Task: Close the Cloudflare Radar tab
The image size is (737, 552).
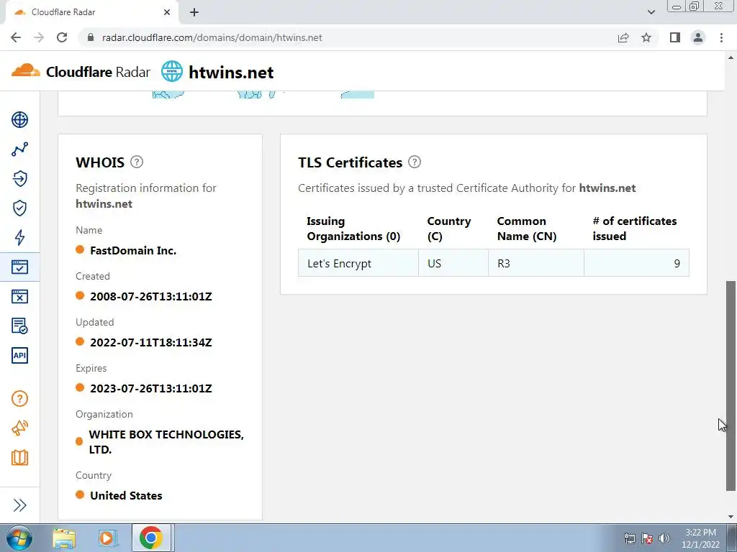Action: coord(167,12)
